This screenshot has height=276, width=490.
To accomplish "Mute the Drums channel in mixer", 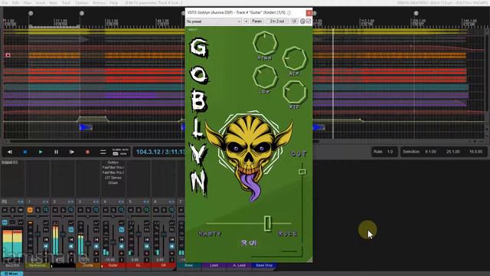I will pyautogui.click(x=80, y=210).
